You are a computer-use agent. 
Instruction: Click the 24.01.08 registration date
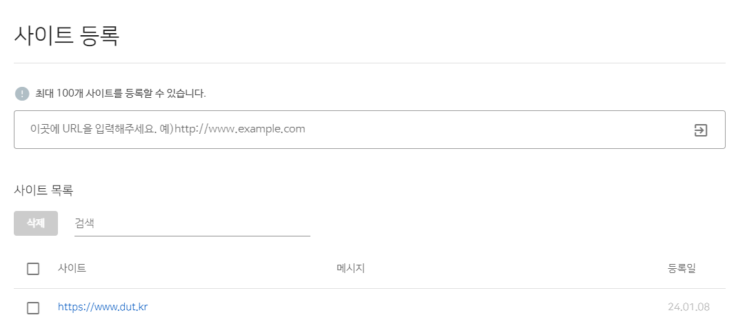tap(688, 307)
